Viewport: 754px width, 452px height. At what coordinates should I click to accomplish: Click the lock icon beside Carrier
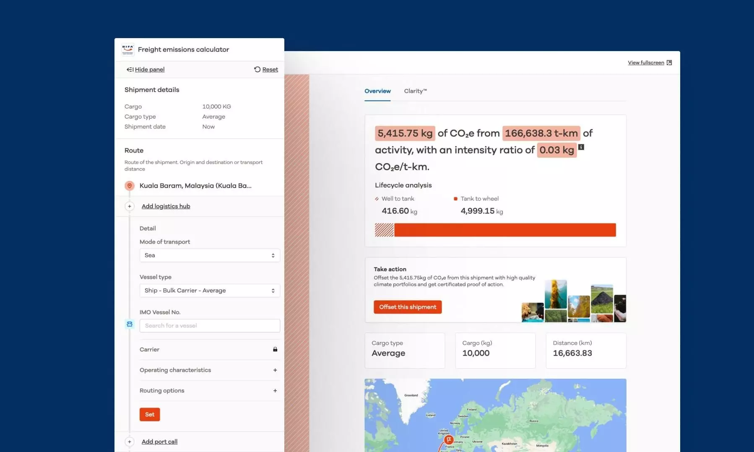pyautogui.click(x=275, y=349)
